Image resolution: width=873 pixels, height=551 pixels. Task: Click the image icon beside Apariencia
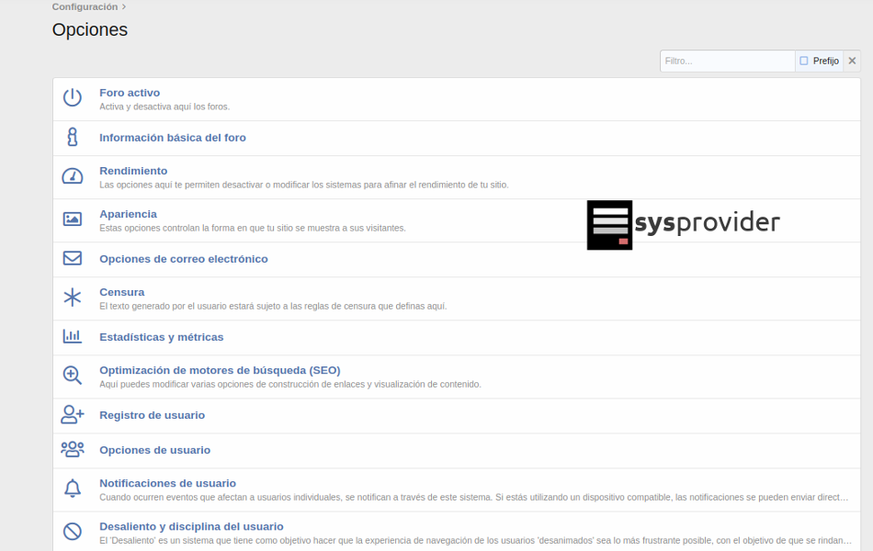[73, 219]
